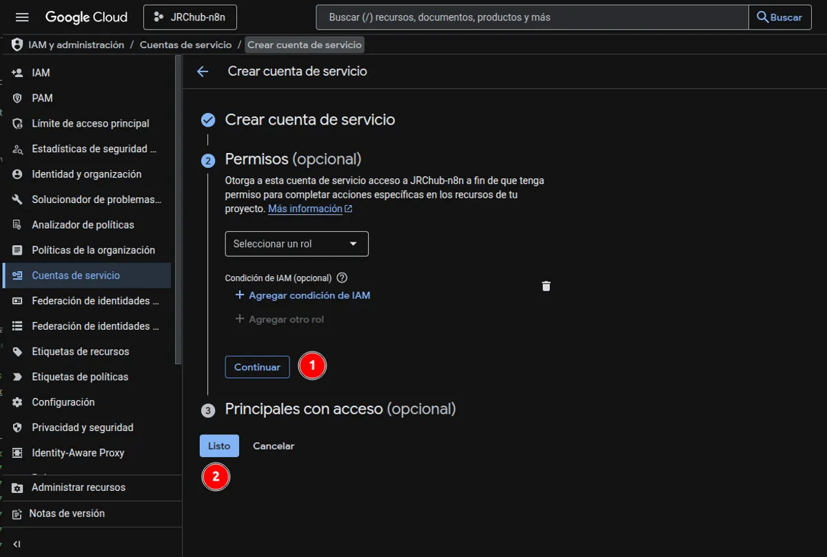Click the Identidad y organización person icon
827x557 pixels.
[18, 174]
